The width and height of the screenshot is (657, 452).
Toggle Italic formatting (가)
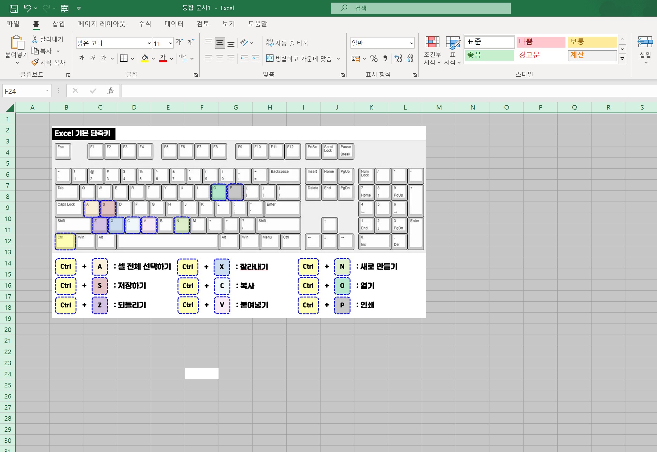point(93,58)
